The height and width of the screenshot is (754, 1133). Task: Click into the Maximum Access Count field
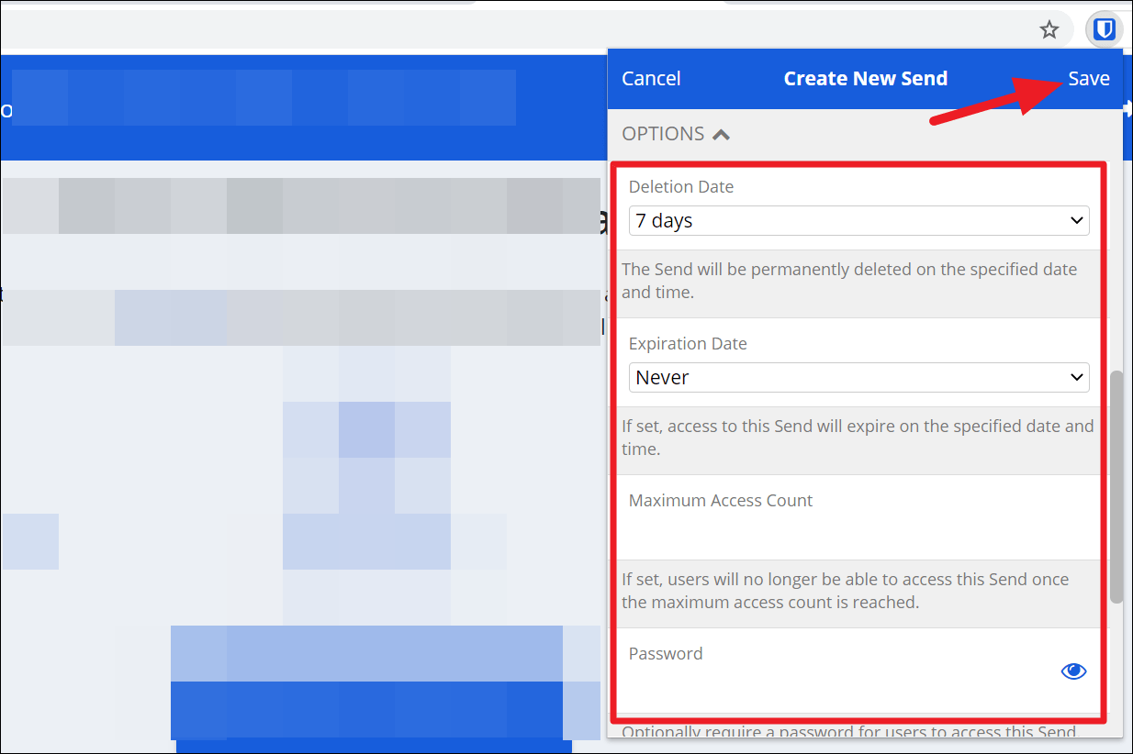845,533
